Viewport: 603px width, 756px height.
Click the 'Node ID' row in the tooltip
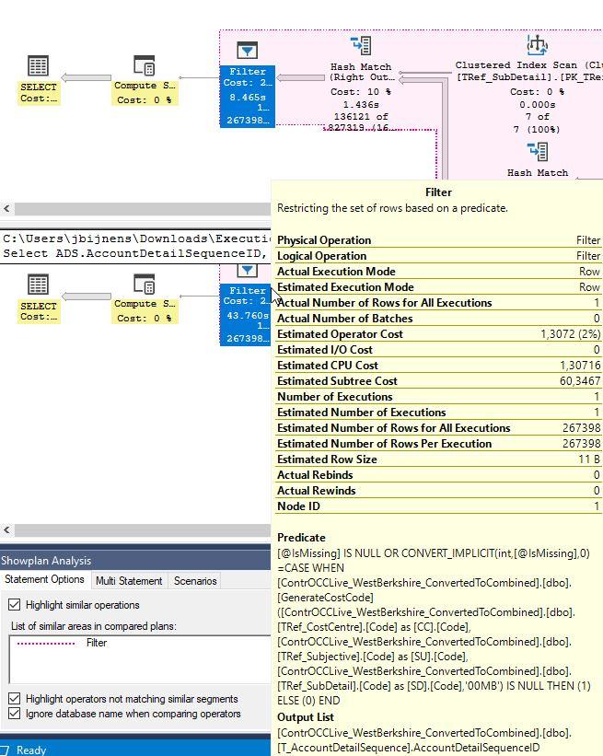tap(438, 506)
